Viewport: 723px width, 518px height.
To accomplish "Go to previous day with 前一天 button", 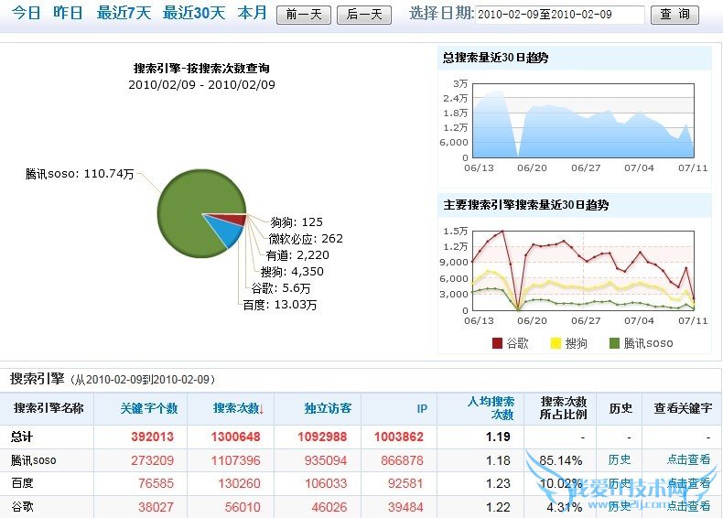I will pyautogui.click(x=304, y=15).
